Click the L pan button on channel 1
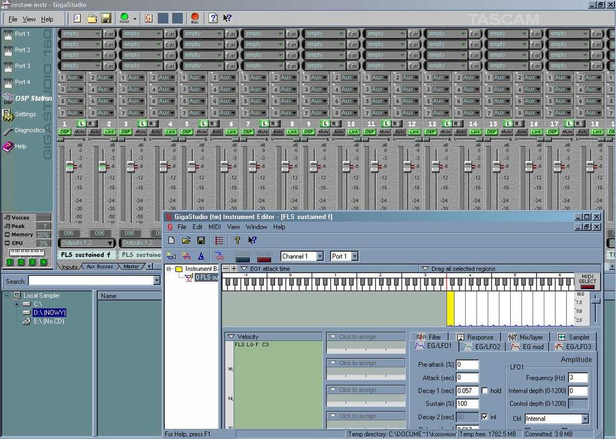This screenshot has height=439, width=616. coord(82,123)
